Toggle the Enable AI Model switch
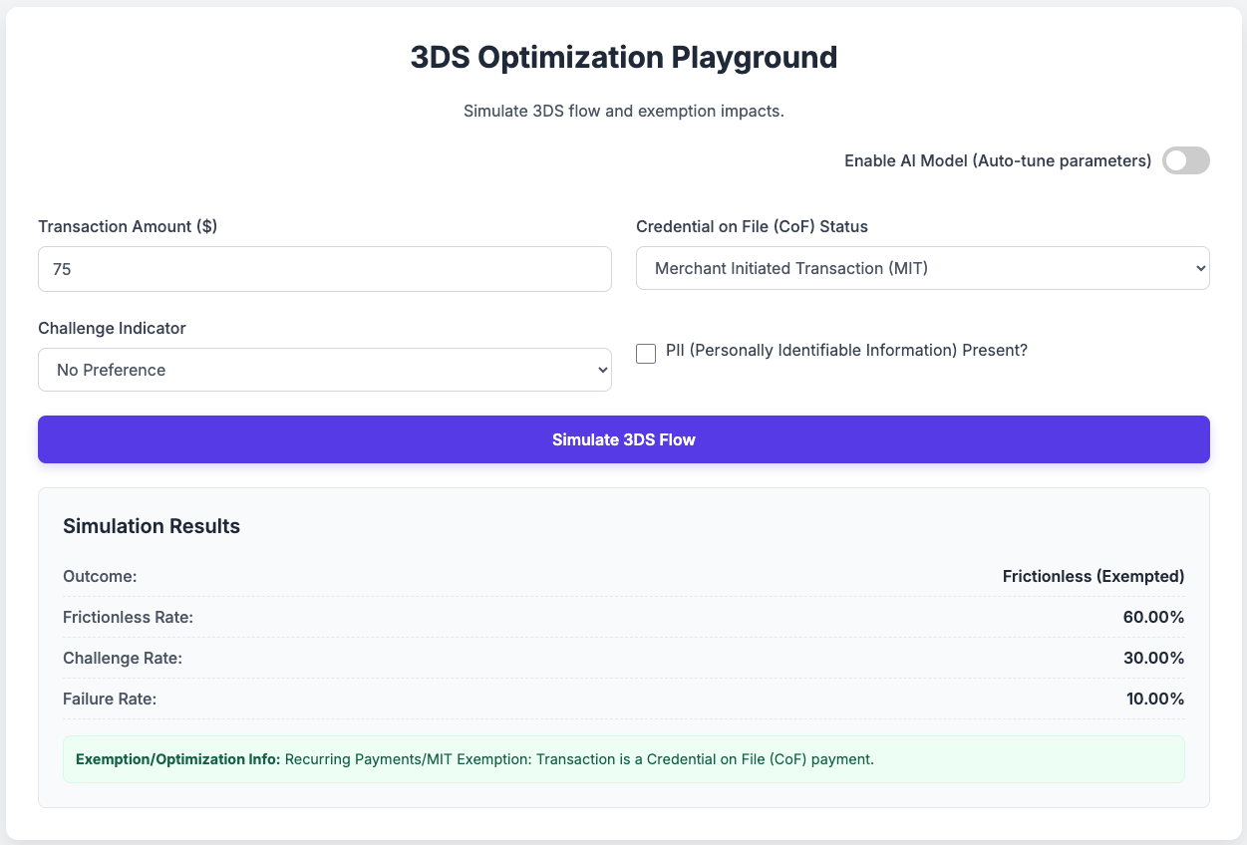1247x845 pixels. pyautogui.click(x=1185, y=160)
